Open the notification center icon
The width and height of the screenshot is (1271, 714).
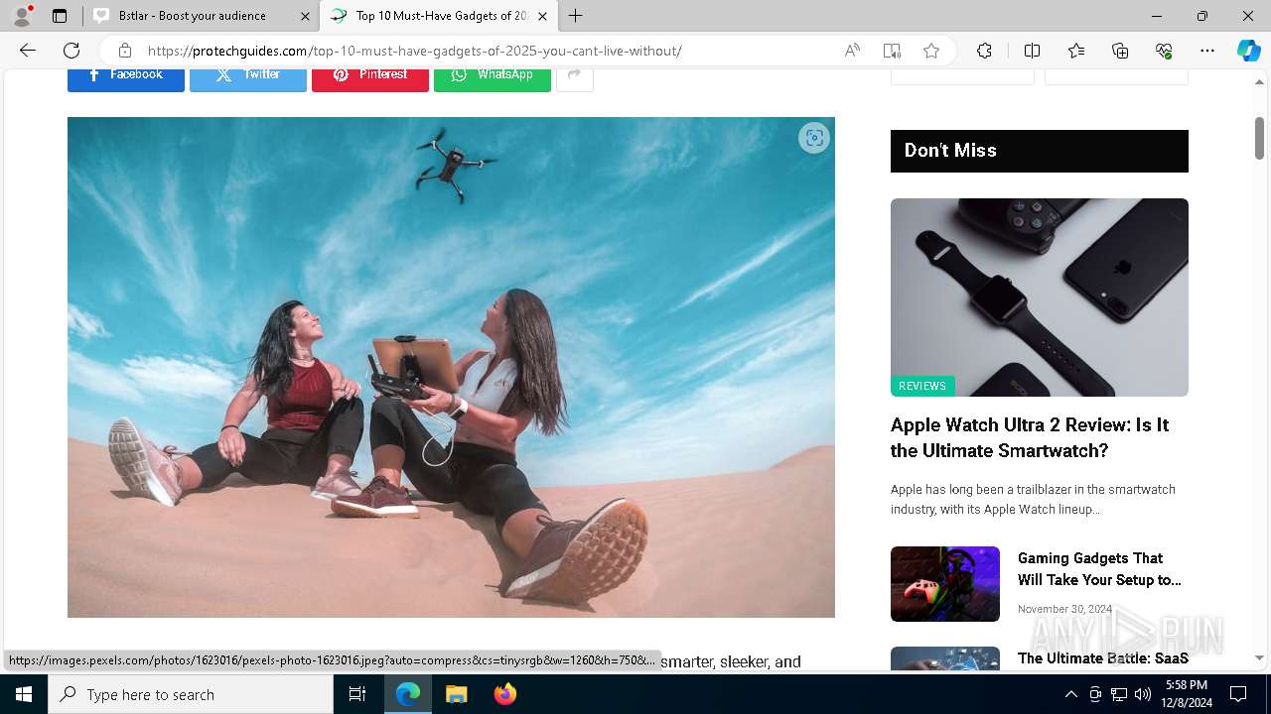[x=1238, y=694]
